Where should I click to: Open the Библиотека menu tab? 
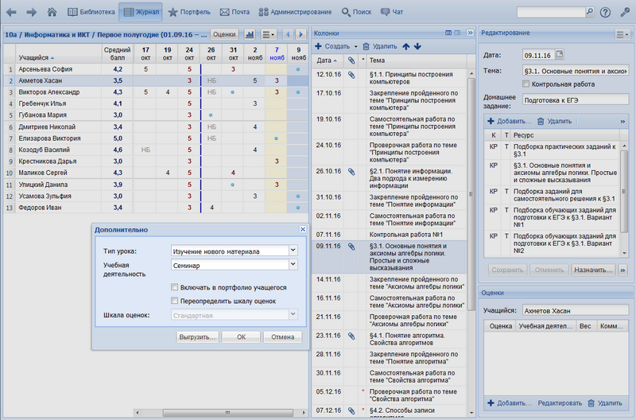pyautogui.click(x=90, y=12)
